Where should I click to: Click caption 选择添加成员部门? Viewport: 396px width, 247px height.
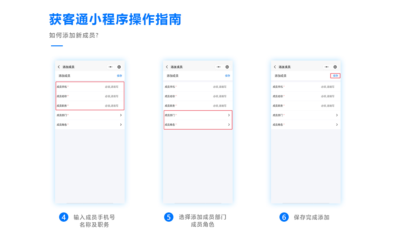click(x=203, y=217)
